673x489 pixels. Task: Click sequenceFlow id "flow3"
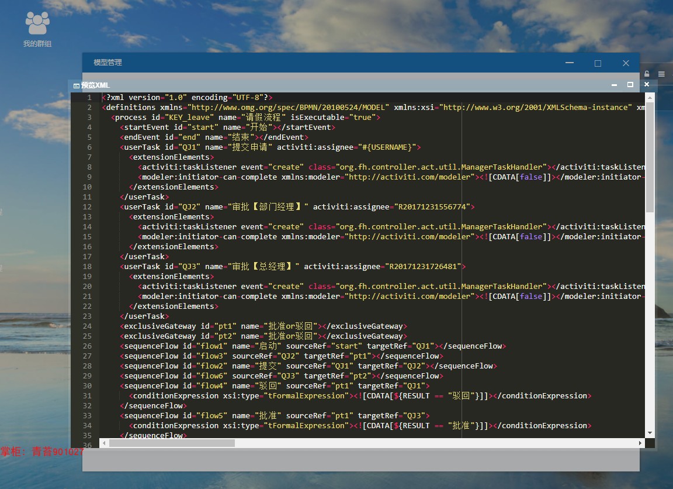pos(211,356)
